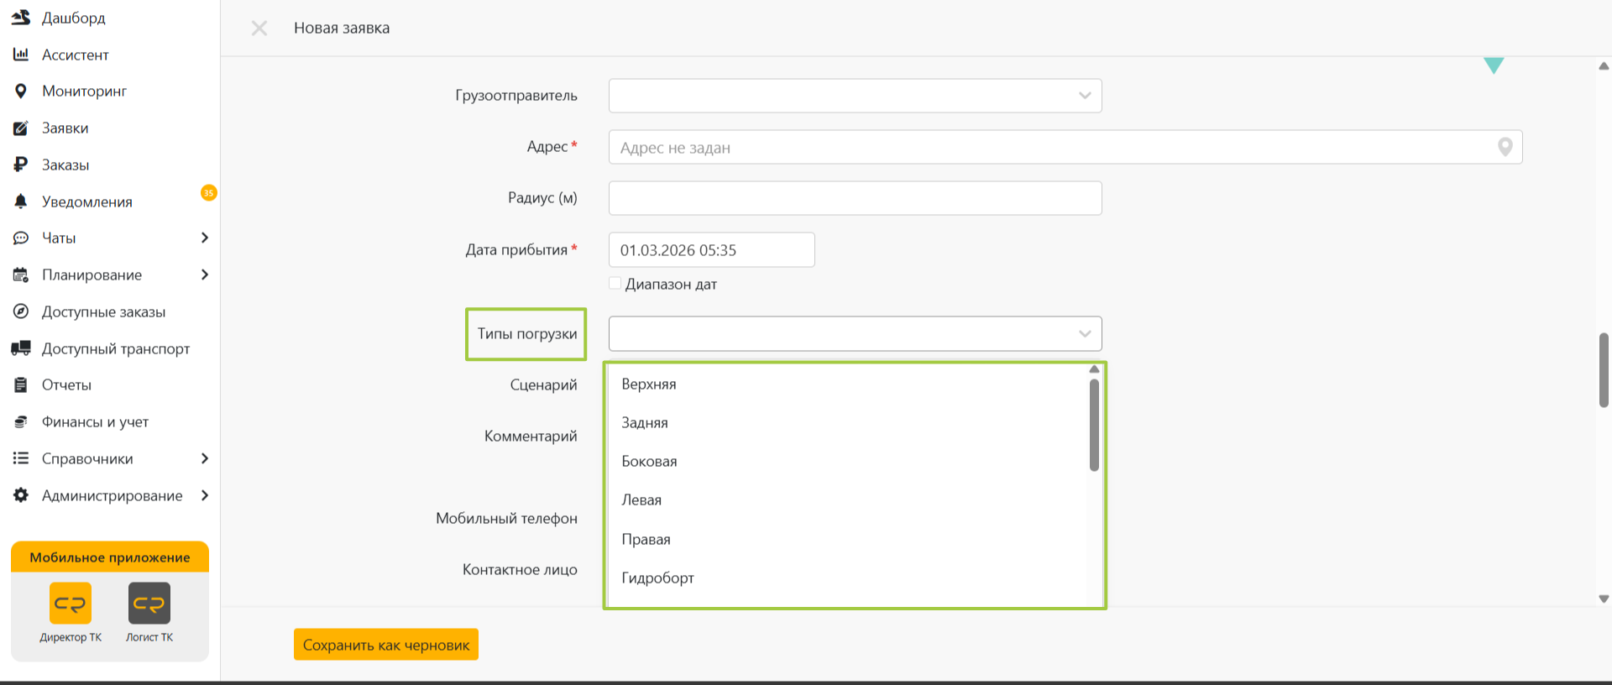Click the dropdown list scroll-up arrow
Viewport: 1612px width, 685px height.
1094,369
